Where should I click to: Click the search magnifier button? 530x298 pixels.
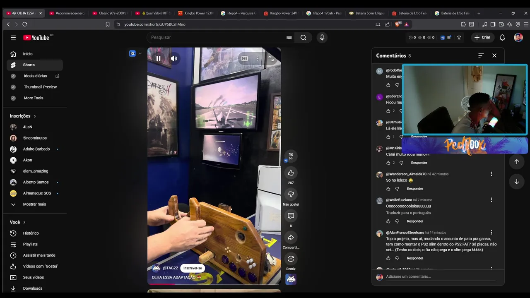(x=304, y=37)
